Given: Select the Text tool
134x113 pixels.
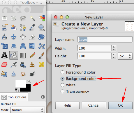Looking at the screenshot, I should [x=4, y=55].
